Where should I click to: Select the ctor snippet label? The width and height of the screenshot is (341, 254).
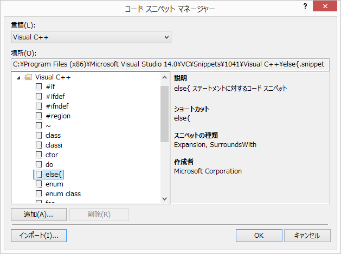tap(52, 155)
